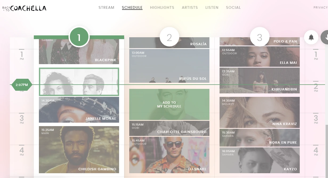Go to the Highlights tab
Image resolution: width=328 pixels, height=178 pixels.
pos(162,8)
